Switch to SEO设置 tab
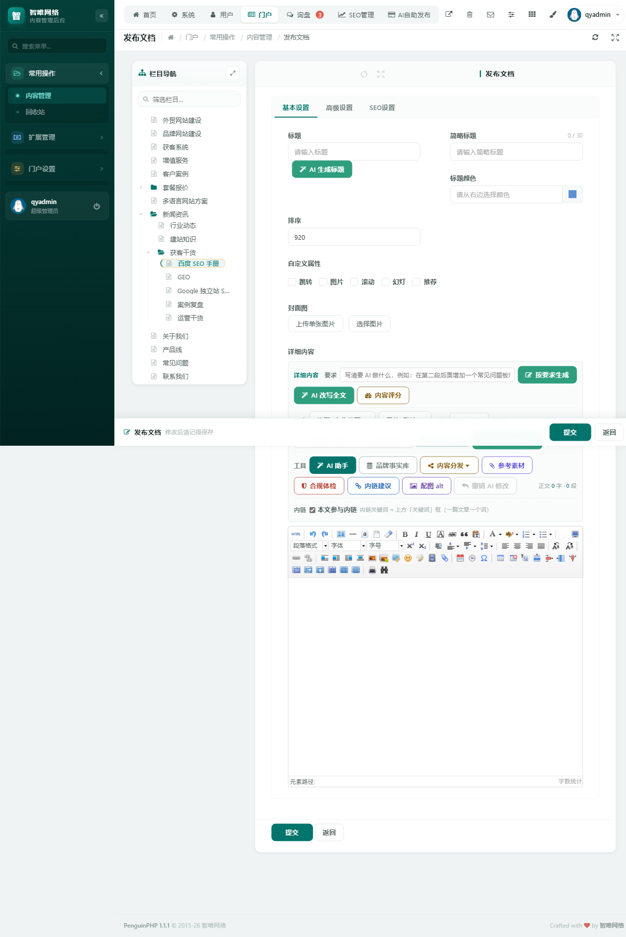 click(x=382, y=107)
